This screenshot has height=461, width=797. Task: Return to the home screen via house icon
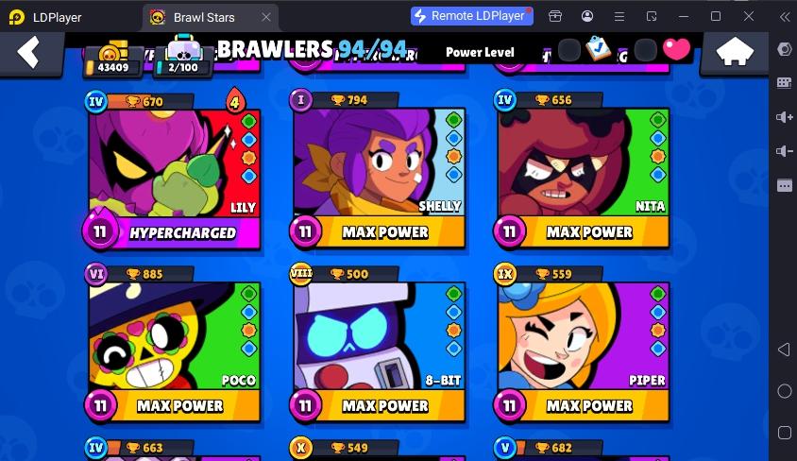tap(735, 52)
